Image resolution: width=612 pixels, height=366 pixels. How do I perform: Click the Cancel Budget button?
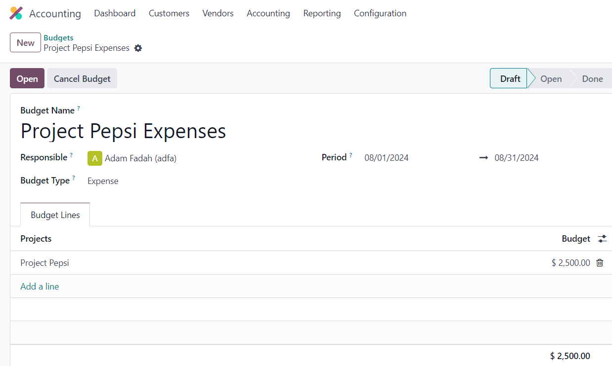[x=82, y=78]
